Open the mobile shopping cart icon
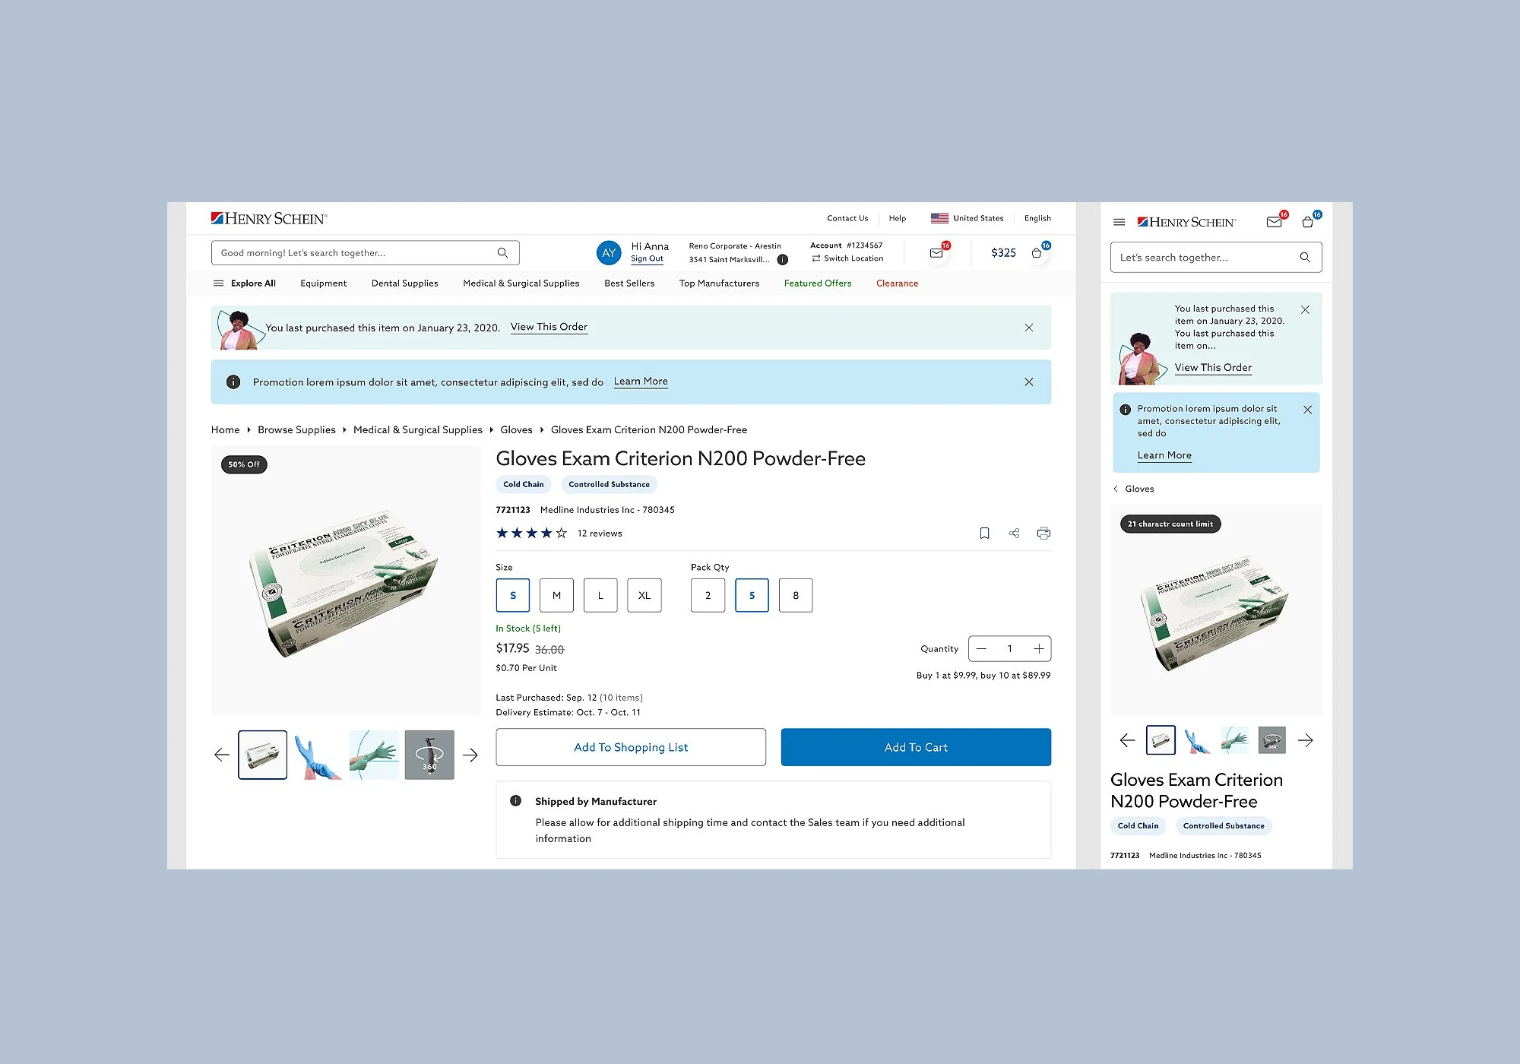1520x1064 pixels. tap(1308, 222)
